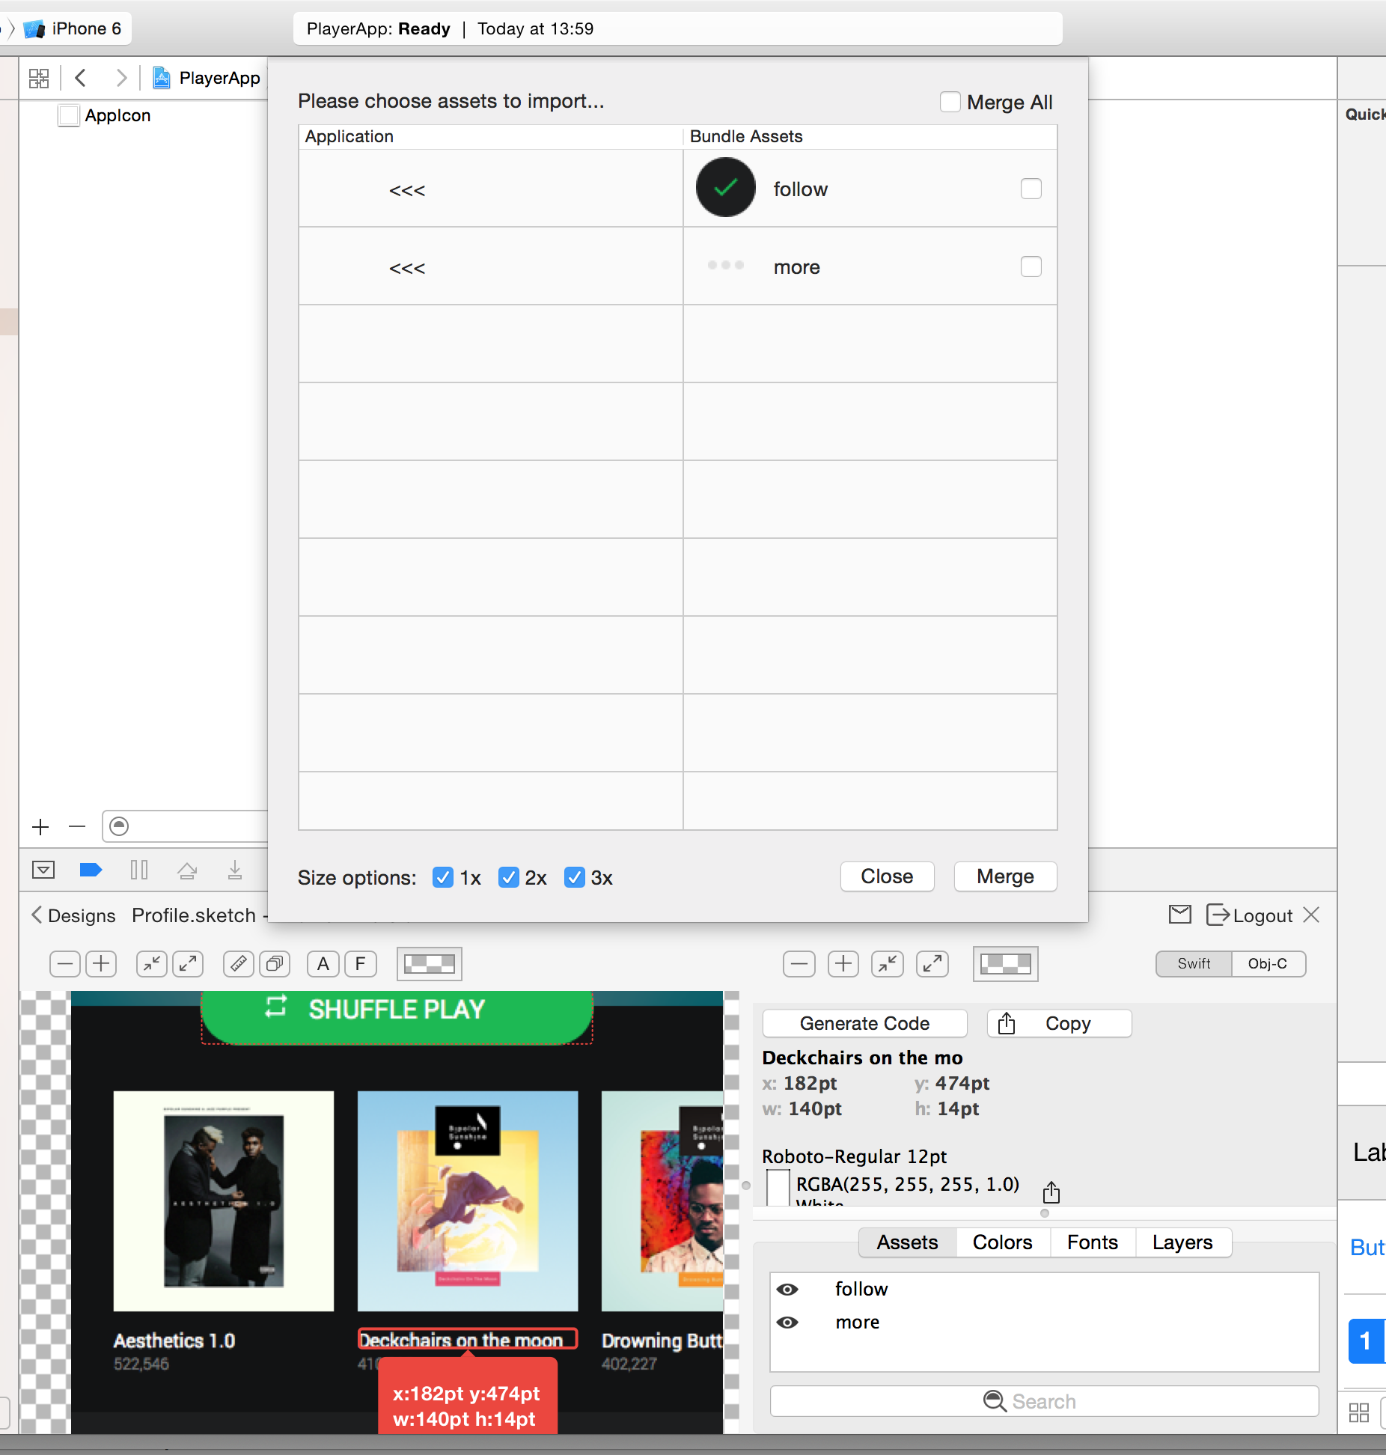Click the Logout button
The image size is (1386, 1455).
click(x=1249, y=915)
